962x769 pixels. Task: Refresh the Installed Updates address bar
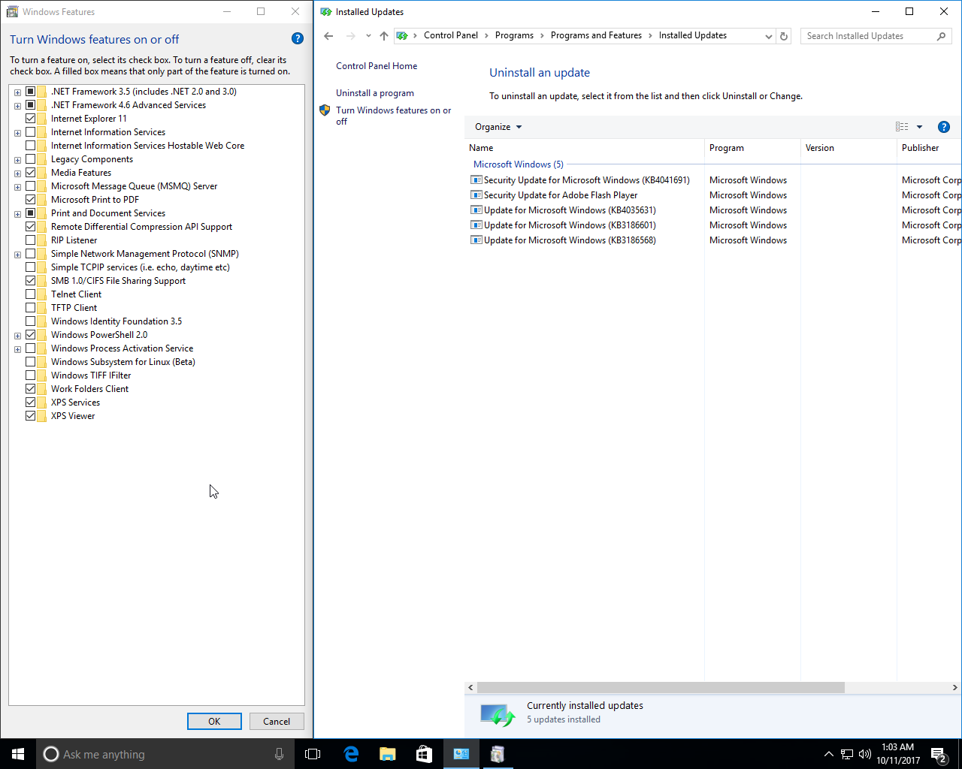[784, 36]
